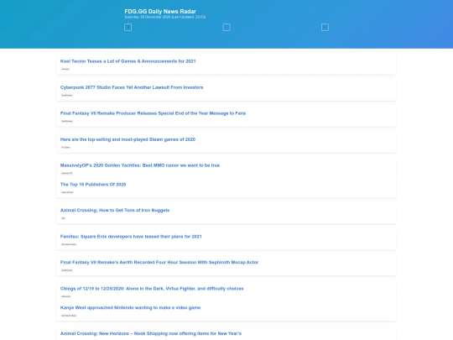The width and height of the screenshot is (453, 340).
Task: Click source tag under Cyberpunk 2077 headline
Action: (67, 95)
